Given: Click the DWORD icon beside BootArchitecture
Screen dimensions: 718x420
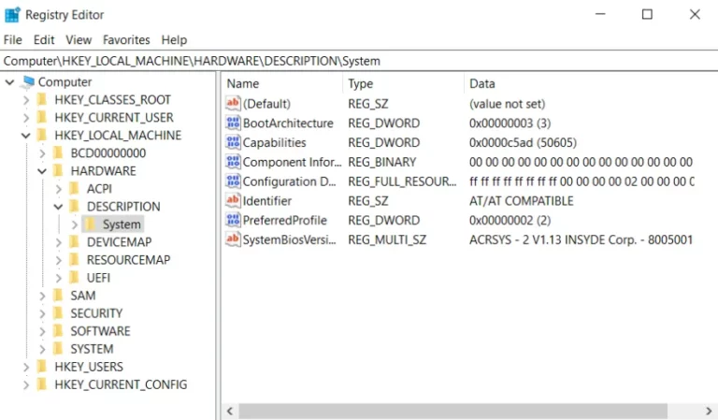Looking at the screenshot, I should point(233,123).
